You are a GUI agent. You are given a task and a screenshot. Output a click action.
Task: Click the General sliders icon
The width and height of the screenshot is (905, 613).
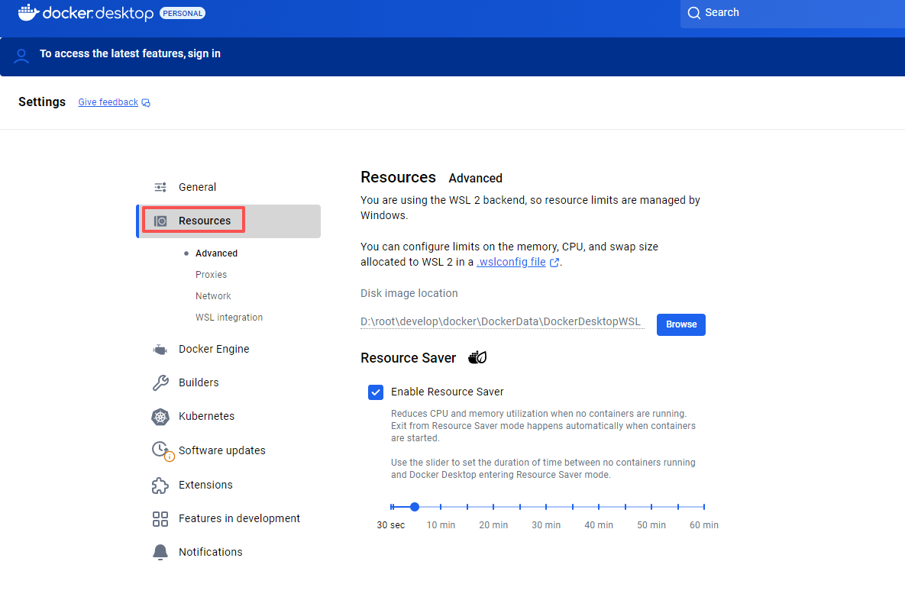(160, 188)
